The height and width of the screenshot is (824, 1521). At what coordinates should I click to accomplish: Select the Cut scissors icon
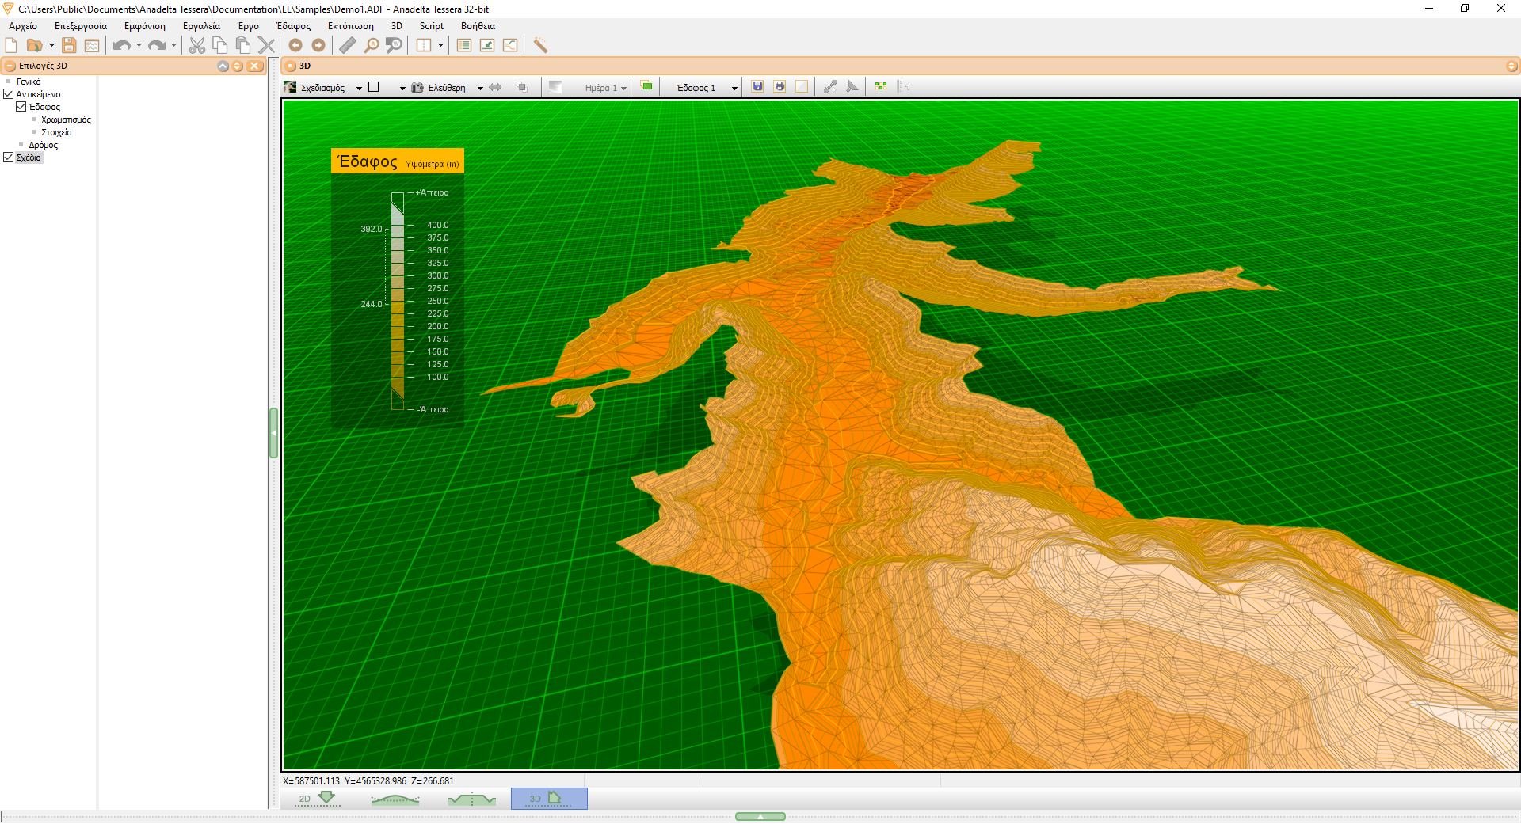point(197,45)
